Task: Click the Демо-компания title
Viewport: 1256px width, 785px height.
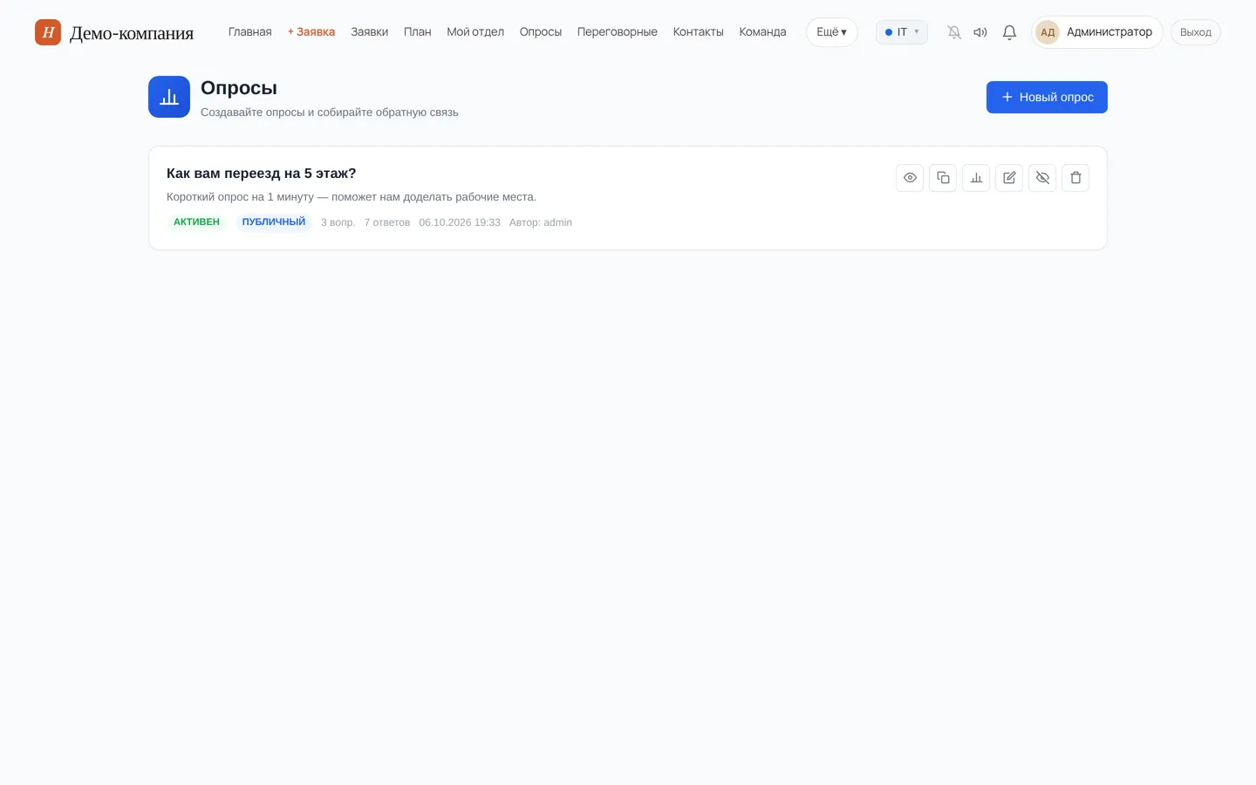Action: [x=132, y=33]
